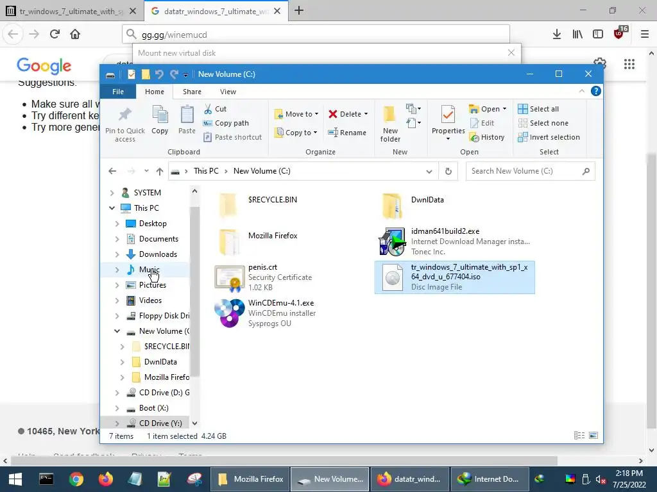This screenshot has width=657, height=492.
Task: Select the Mozilla Firefox folder in file list
Action: (258, 241)
